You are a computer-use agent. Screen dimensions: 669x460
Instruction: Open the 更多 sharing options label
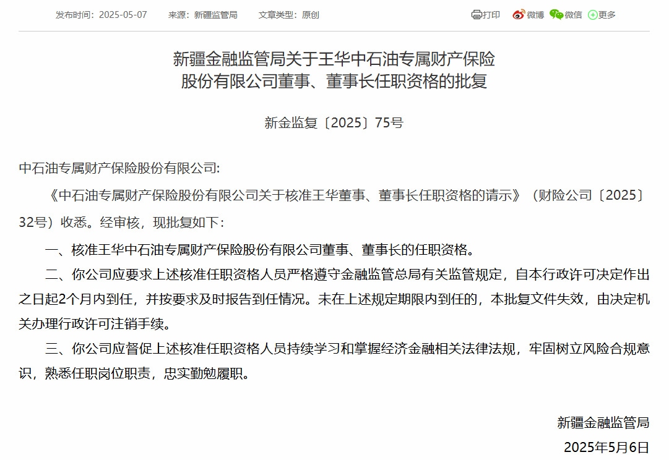click(x=606, y=15)
